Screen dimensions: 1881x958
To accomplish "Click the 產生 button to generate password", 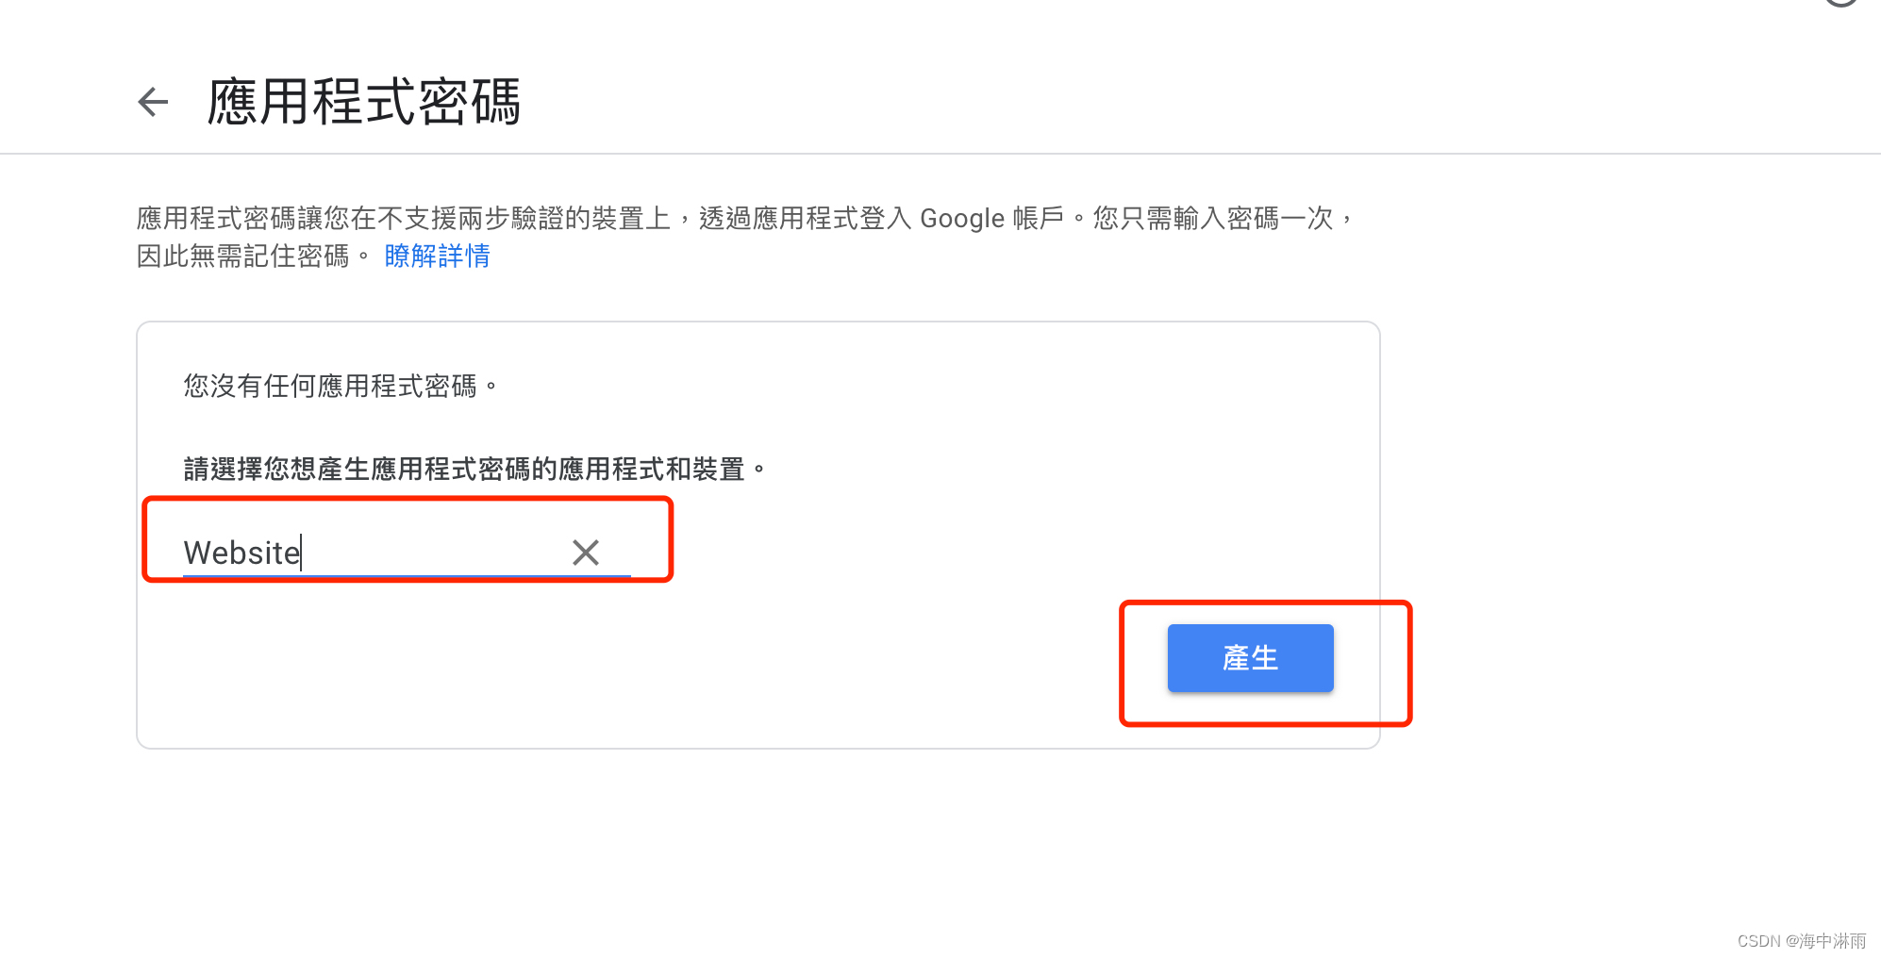I will 1250,658.
